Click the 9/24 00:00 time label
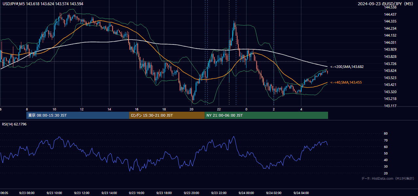 point(246,193)
